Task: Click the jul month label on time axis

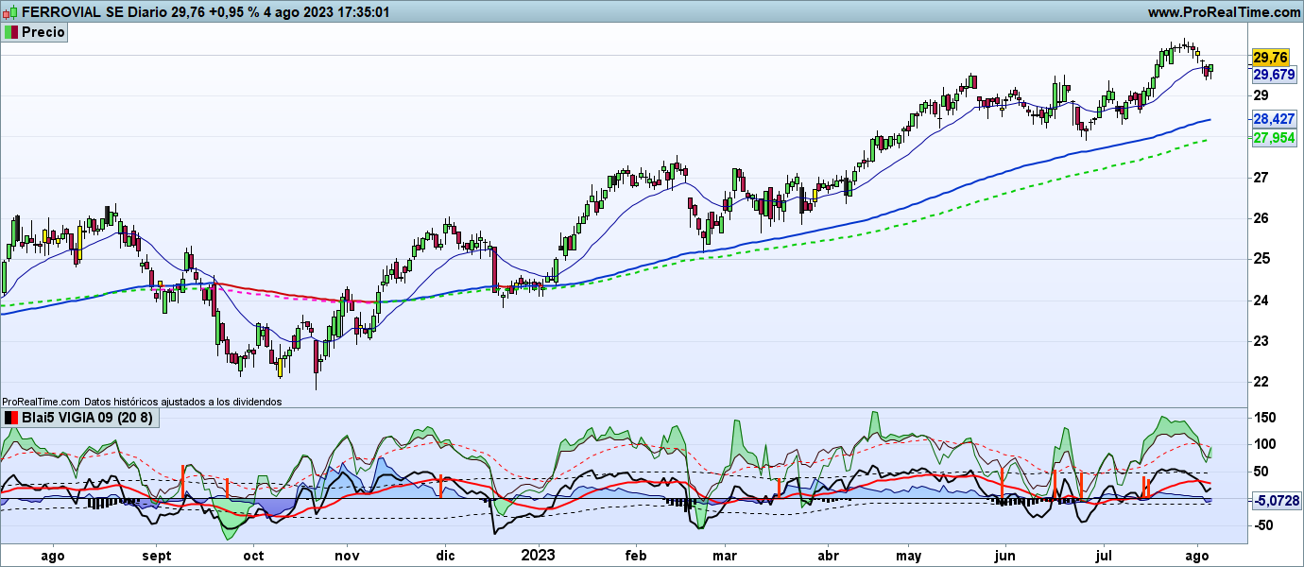Action: (1104, 556)
